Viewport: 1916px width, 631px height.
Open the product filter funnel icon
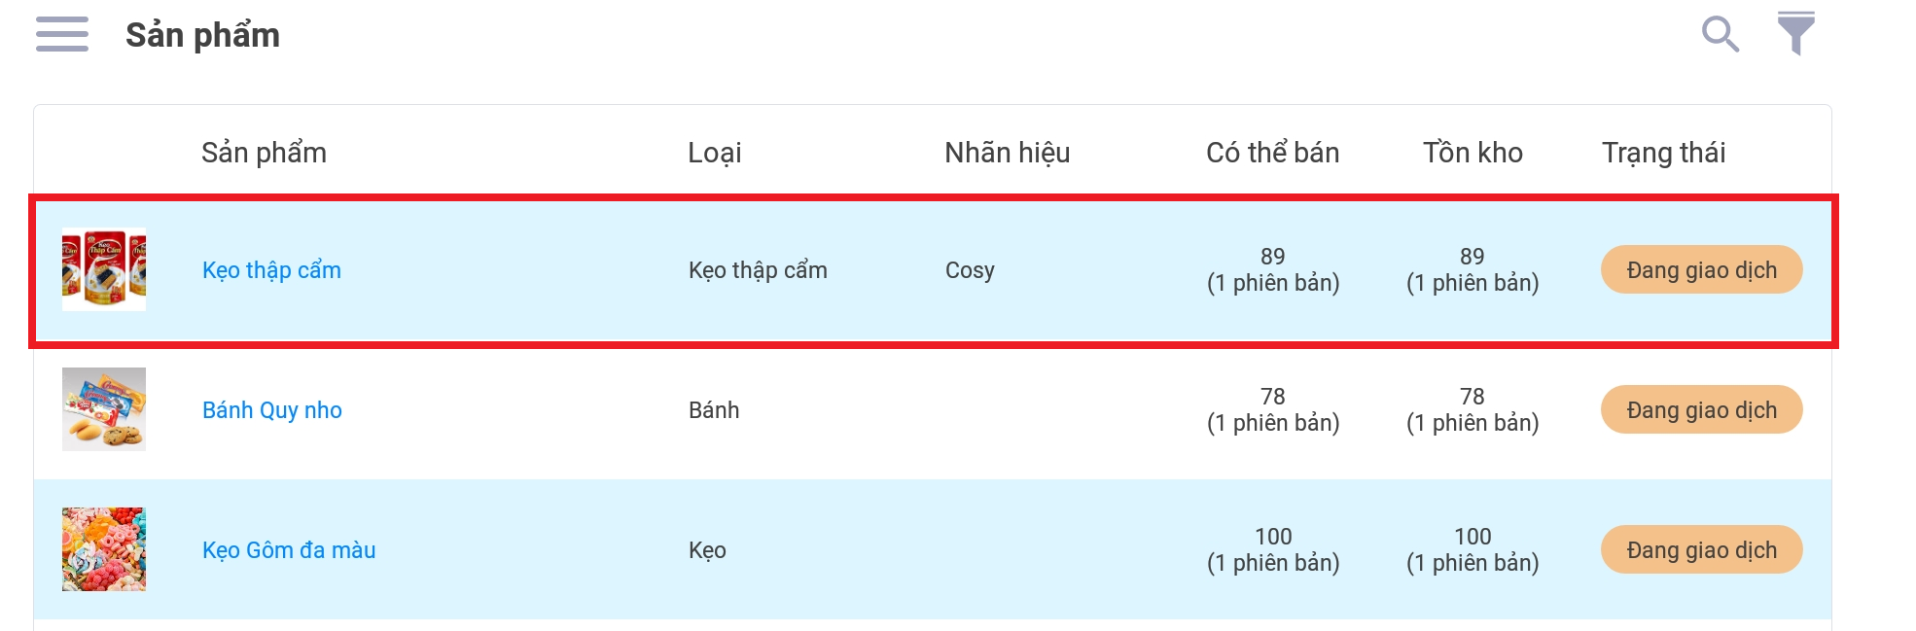pos(1795,34)
